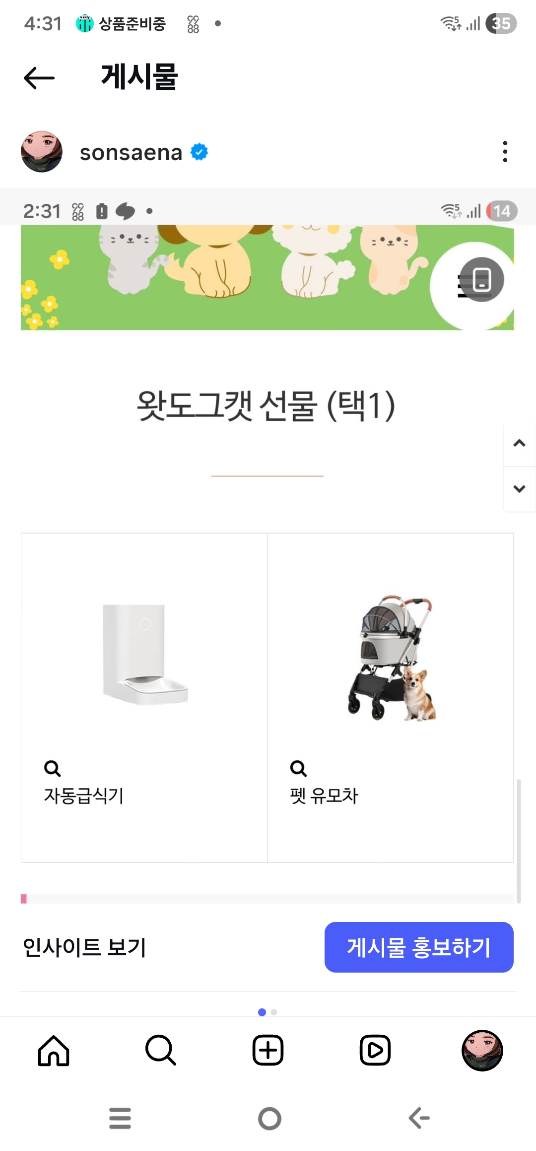Tap the sonsaena username link

tap(131, 153)
